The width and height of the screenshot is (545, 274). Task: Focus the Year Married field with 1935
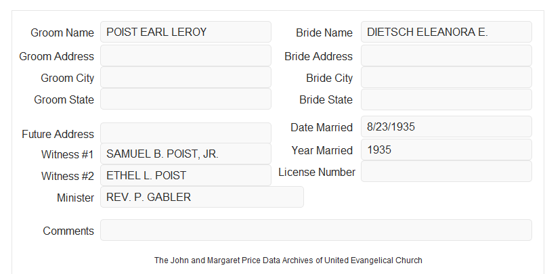pos(446,150)
